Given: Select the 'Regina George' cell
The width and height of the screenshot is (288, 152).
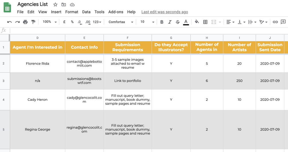Looking at the screenshot, I should tap(38, 130).
